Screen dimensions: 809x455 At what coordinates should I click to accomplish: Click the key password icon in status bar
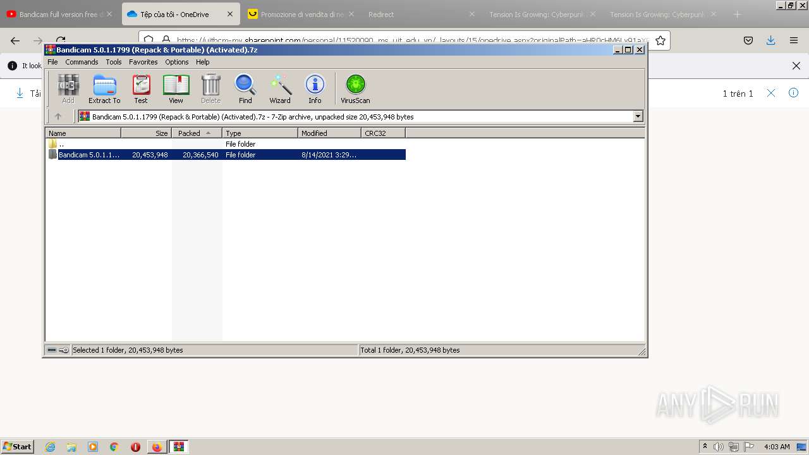coord(64,350)
